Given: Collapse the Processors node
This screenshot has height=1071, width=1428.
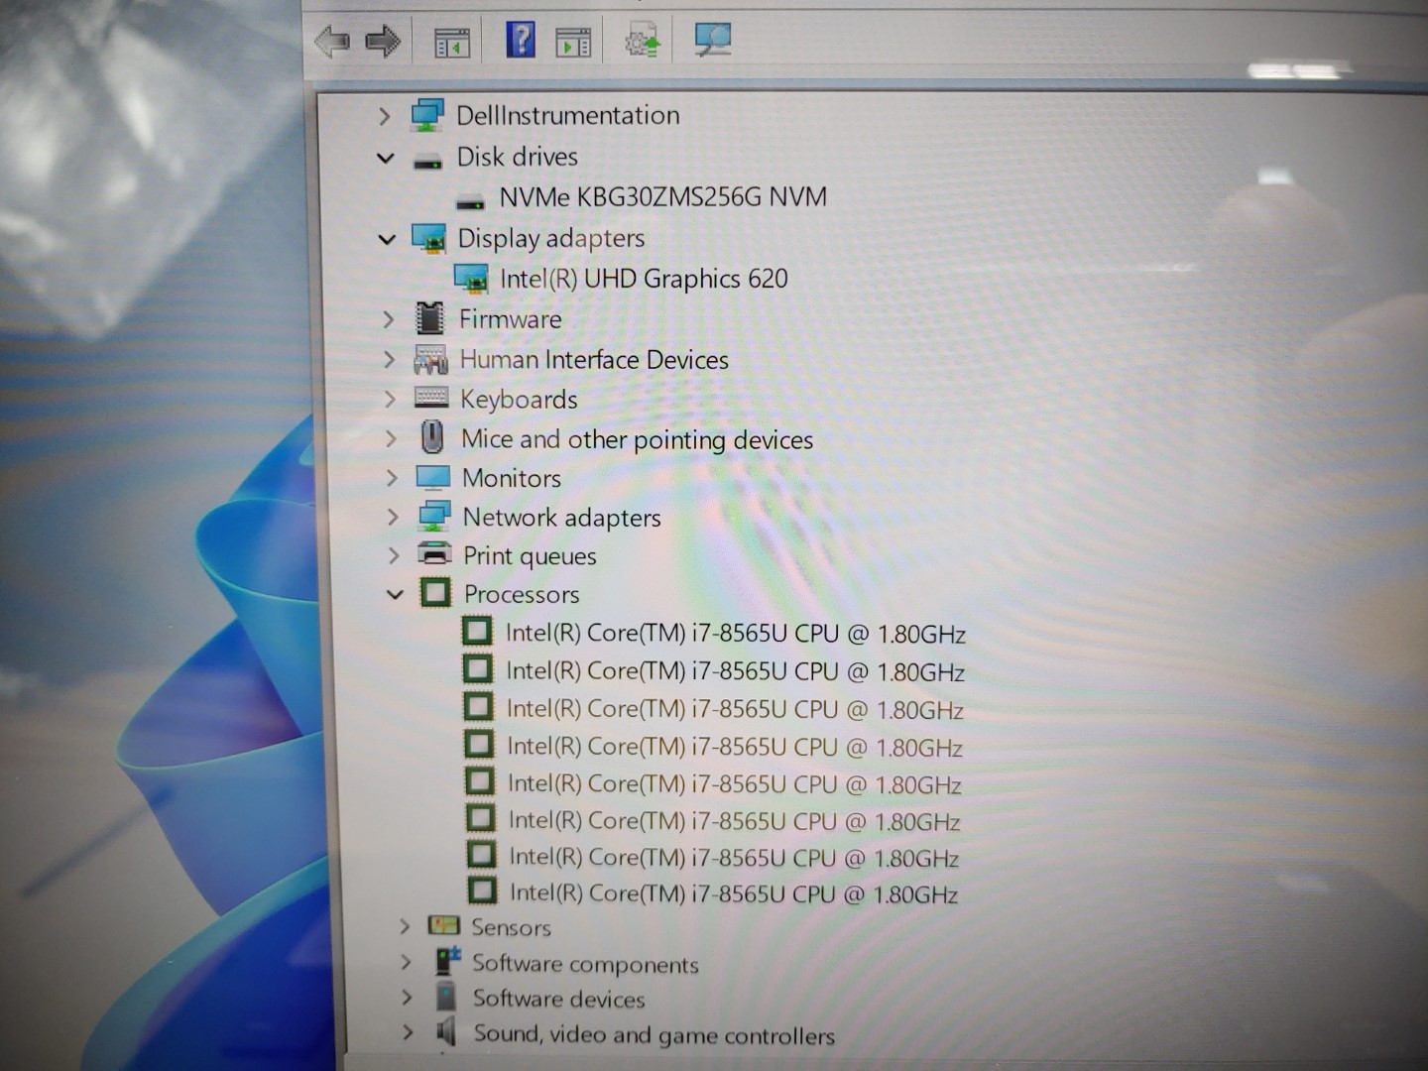Looking at the screenshot, I should 396,594.
